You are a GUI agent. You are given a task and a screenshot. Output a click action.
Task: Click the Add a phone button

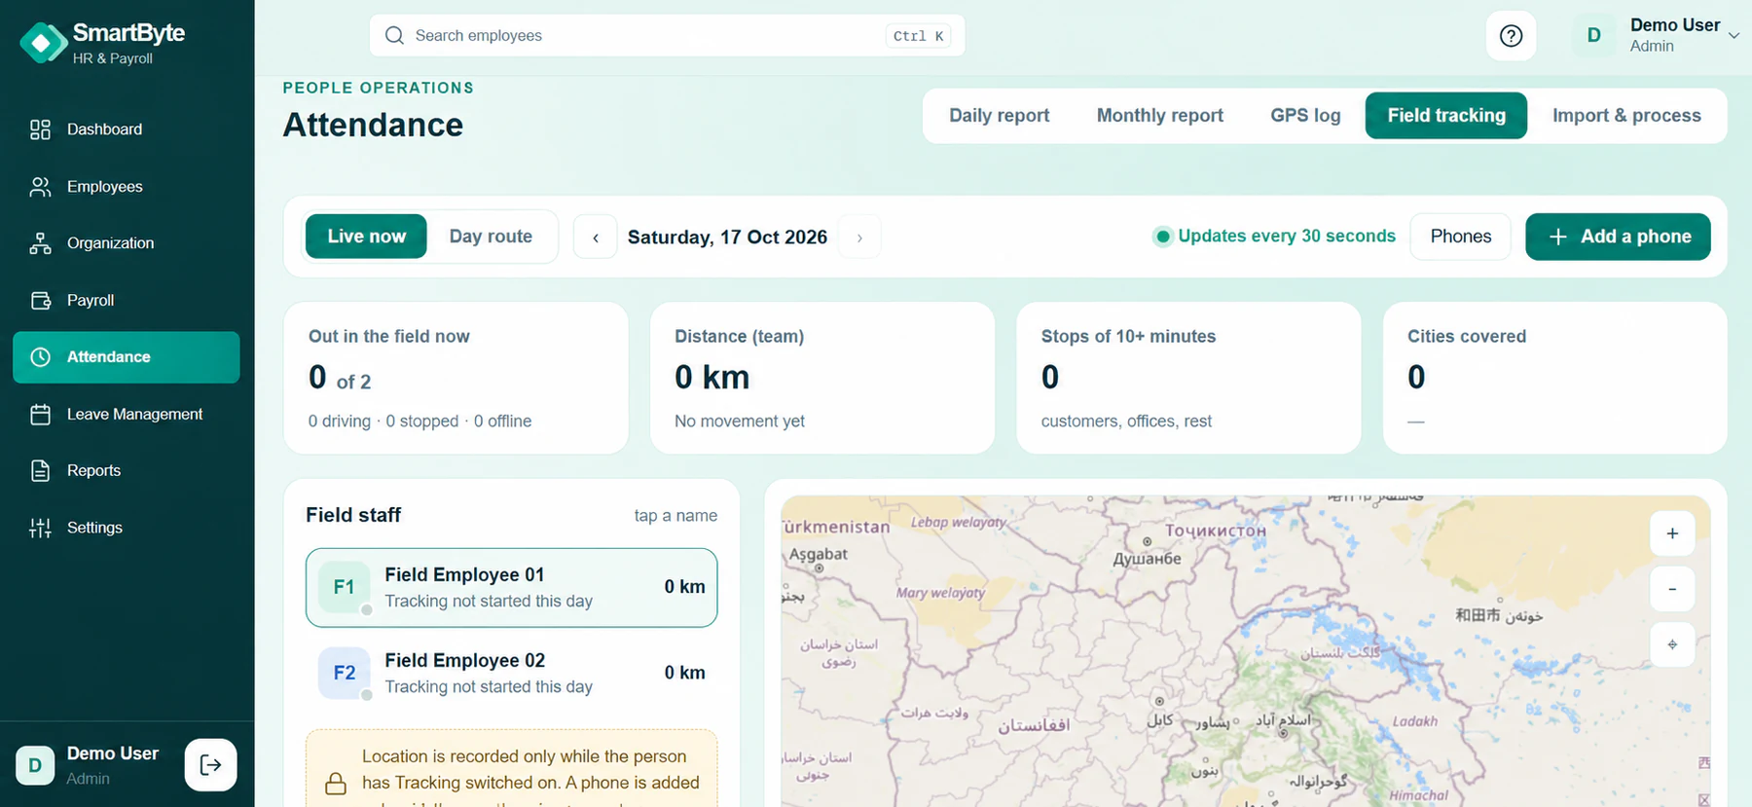pyautogui.click(x=1618, y=237)
